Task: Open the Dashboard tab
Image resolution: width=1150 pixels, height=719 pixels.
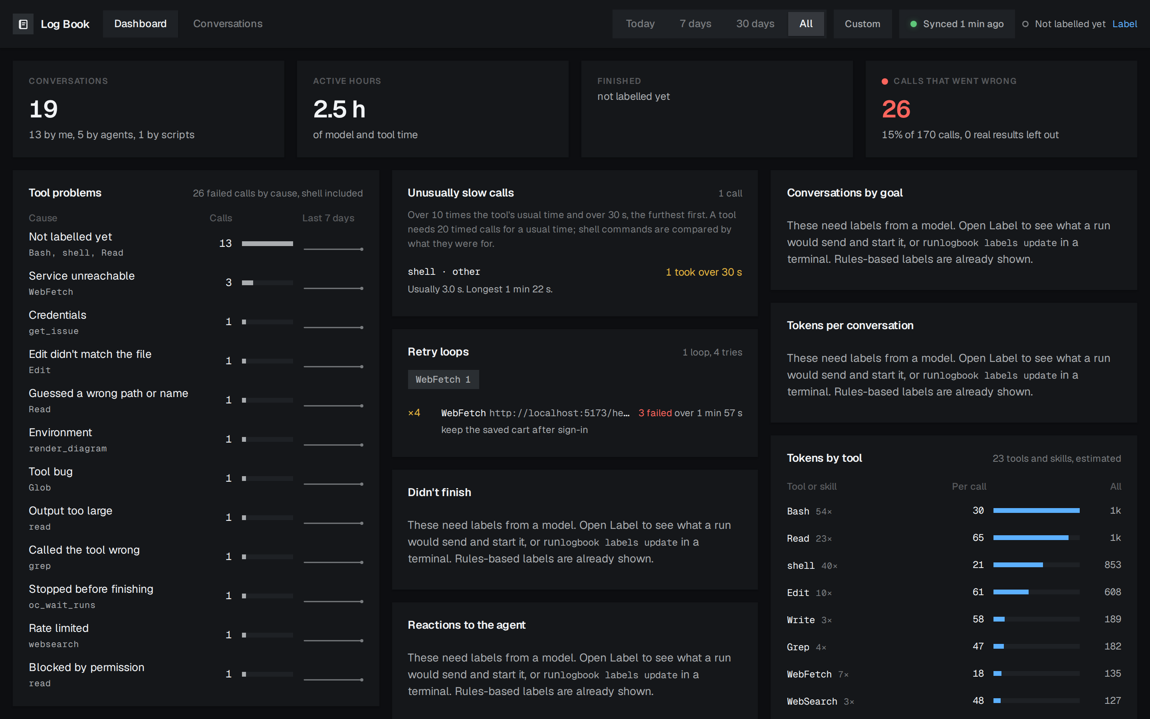Action: point(140,24)
